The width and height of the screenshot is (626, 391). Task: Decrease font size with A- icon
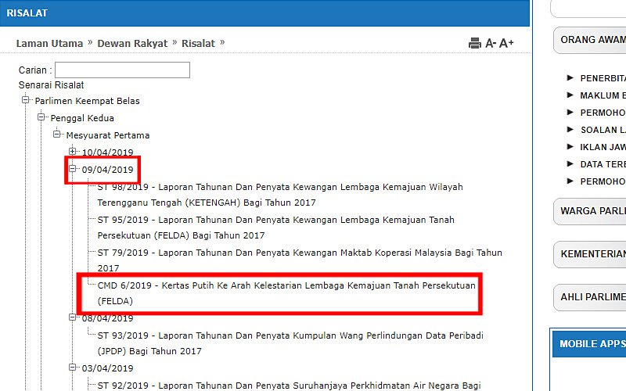[491, 44]
